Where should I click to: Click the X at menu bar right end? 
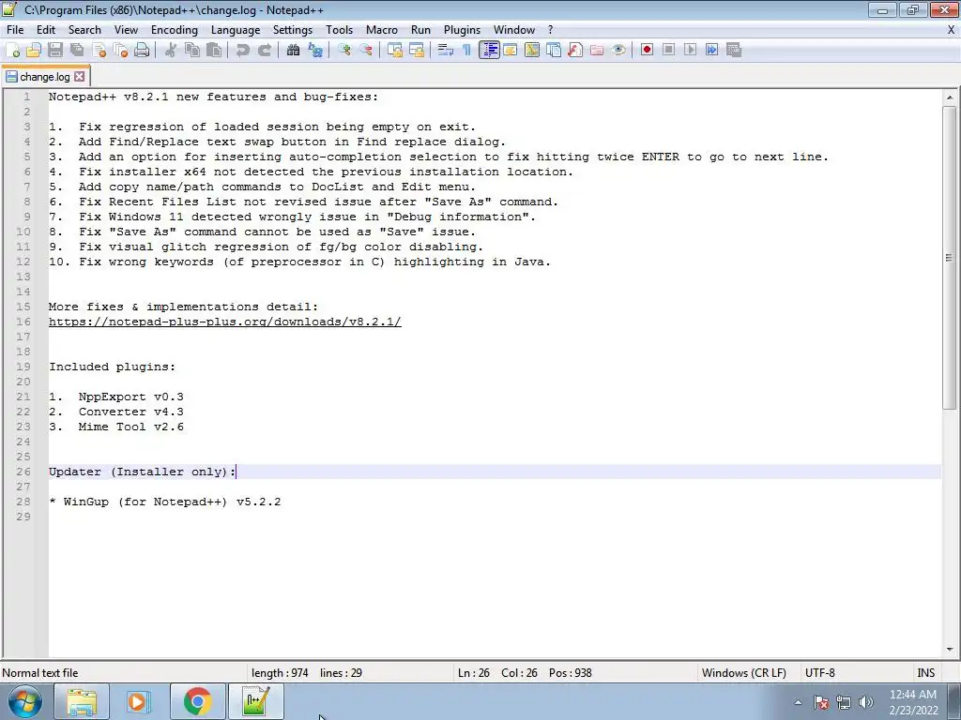[952, 30]
